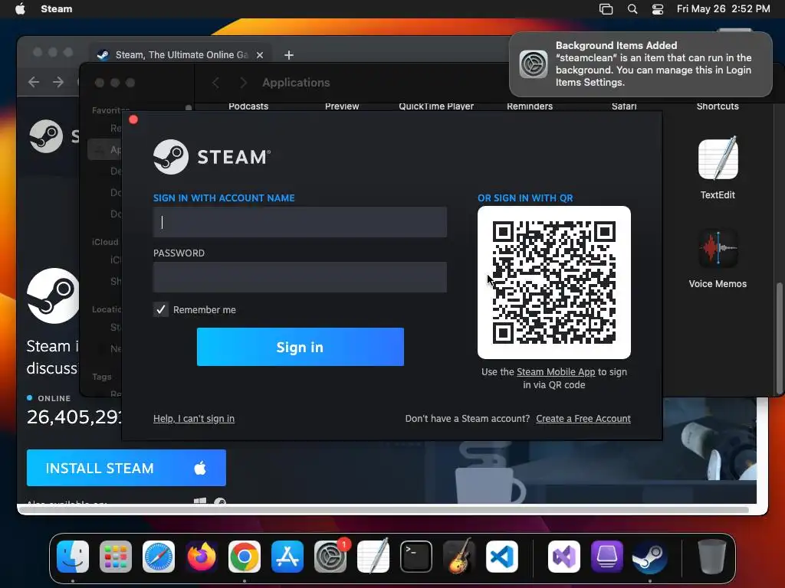The width and height of the screenshot is (785, 588).
Task: Open Visual Studio purple Dock icon
Action: (x=564, y=557)
